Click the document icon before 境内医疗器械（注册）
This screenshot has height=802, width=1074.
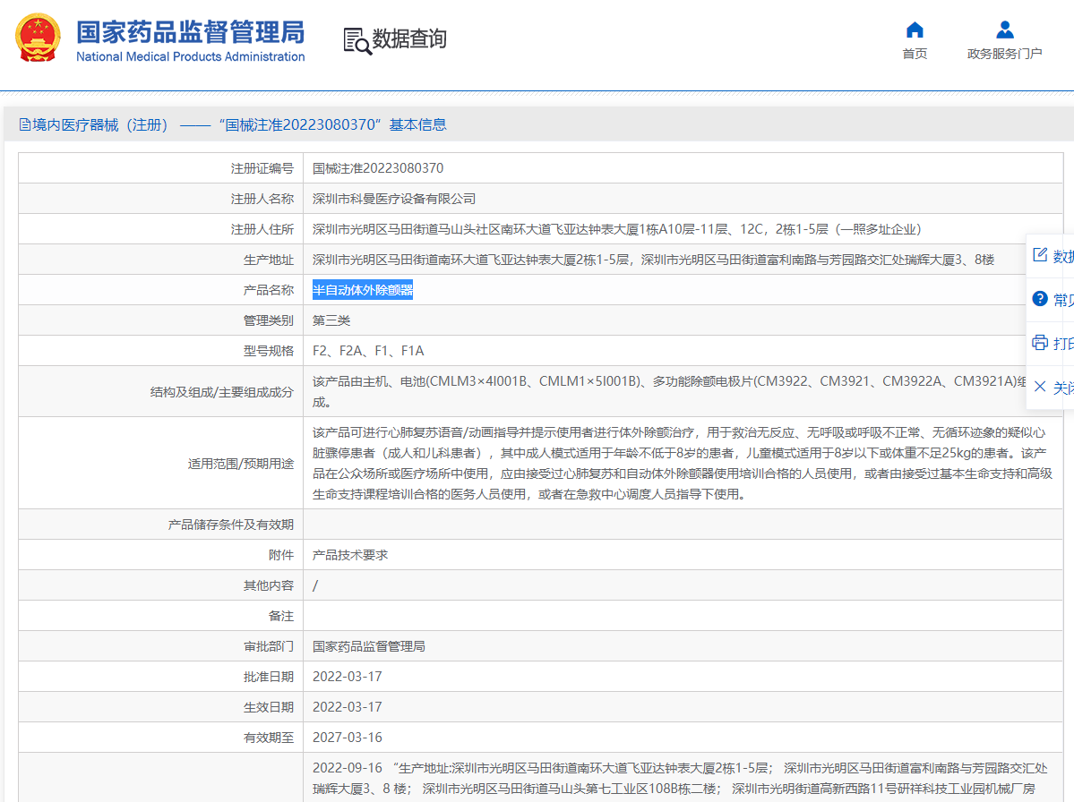pos(23,124)
